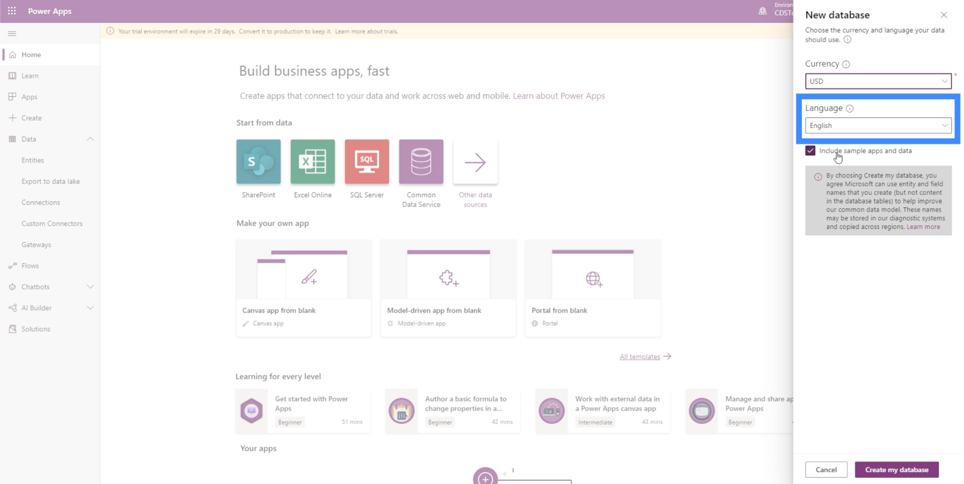964x484 pixels.
Task: Expand the Chatbots section chevron
Action: pos(90,287)
